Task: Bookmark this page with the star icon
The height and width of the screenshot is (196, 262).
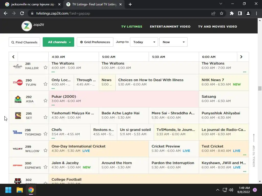Action: point(222,13)
